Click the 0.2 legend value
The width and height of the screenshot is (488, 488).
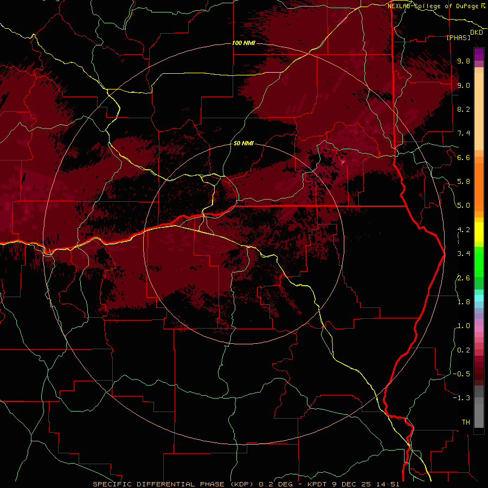click(x=464, y=350)
